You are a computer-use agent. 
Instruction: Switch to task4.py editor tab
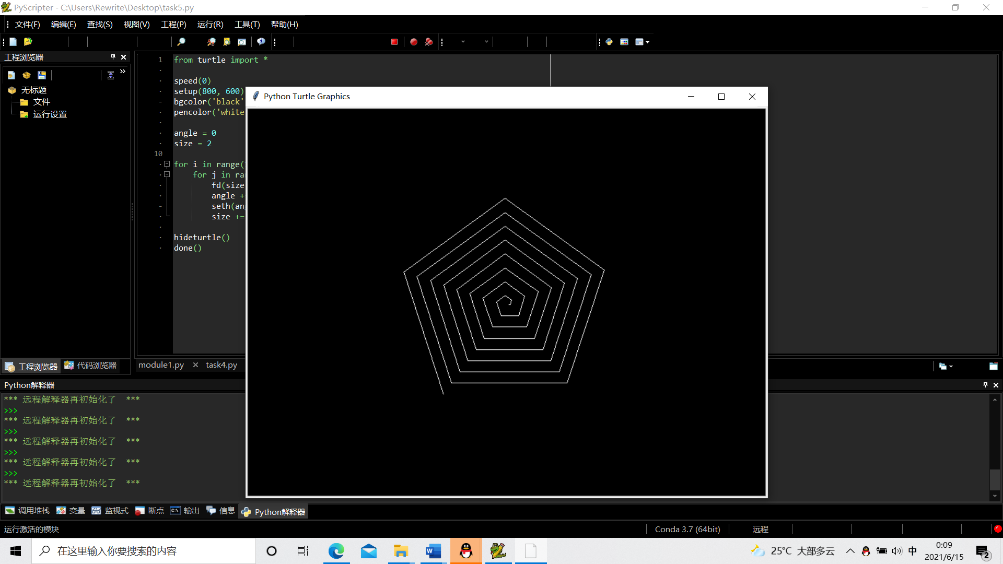click(x=221, y=365)
